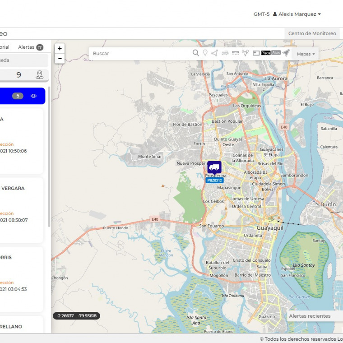This screenshot has height=343, width=343.
Task: Select the VERGARA vehicle card
Action: [22, 210]
